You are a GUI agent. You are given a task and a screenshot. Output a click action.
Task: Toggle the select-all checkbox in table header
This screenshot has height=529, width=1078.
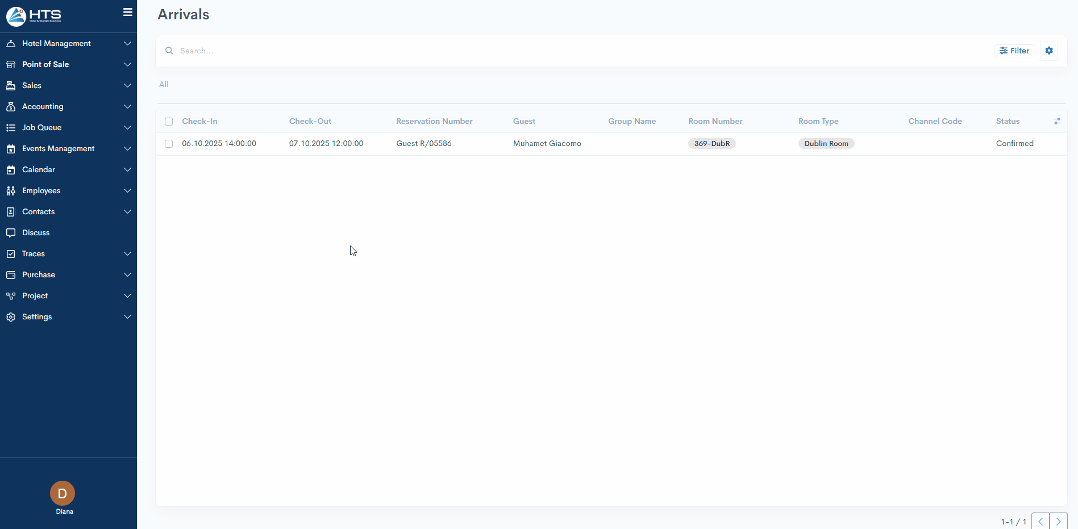click(x=169, y=122)
